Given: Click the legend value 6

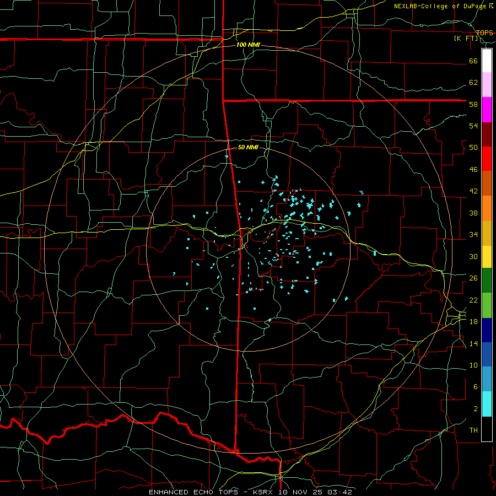Looking at the screenshot, I should [476, 386].
